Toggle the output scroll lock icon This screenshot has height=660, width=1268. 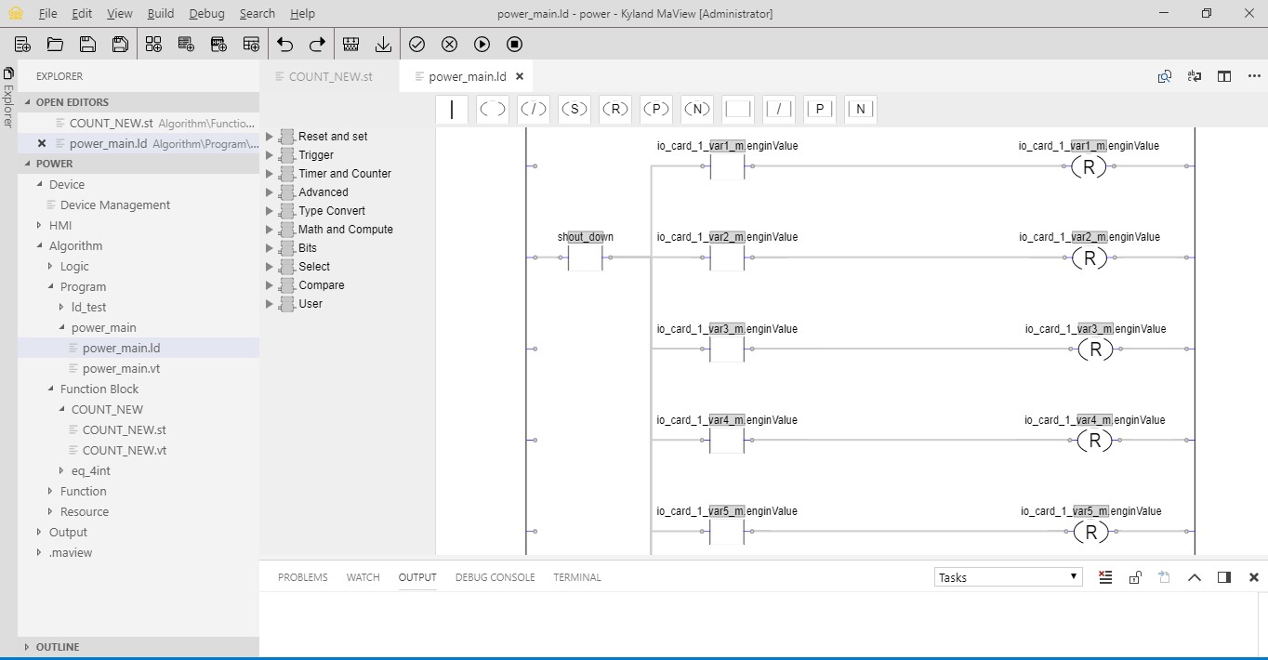click(1134, 577)
